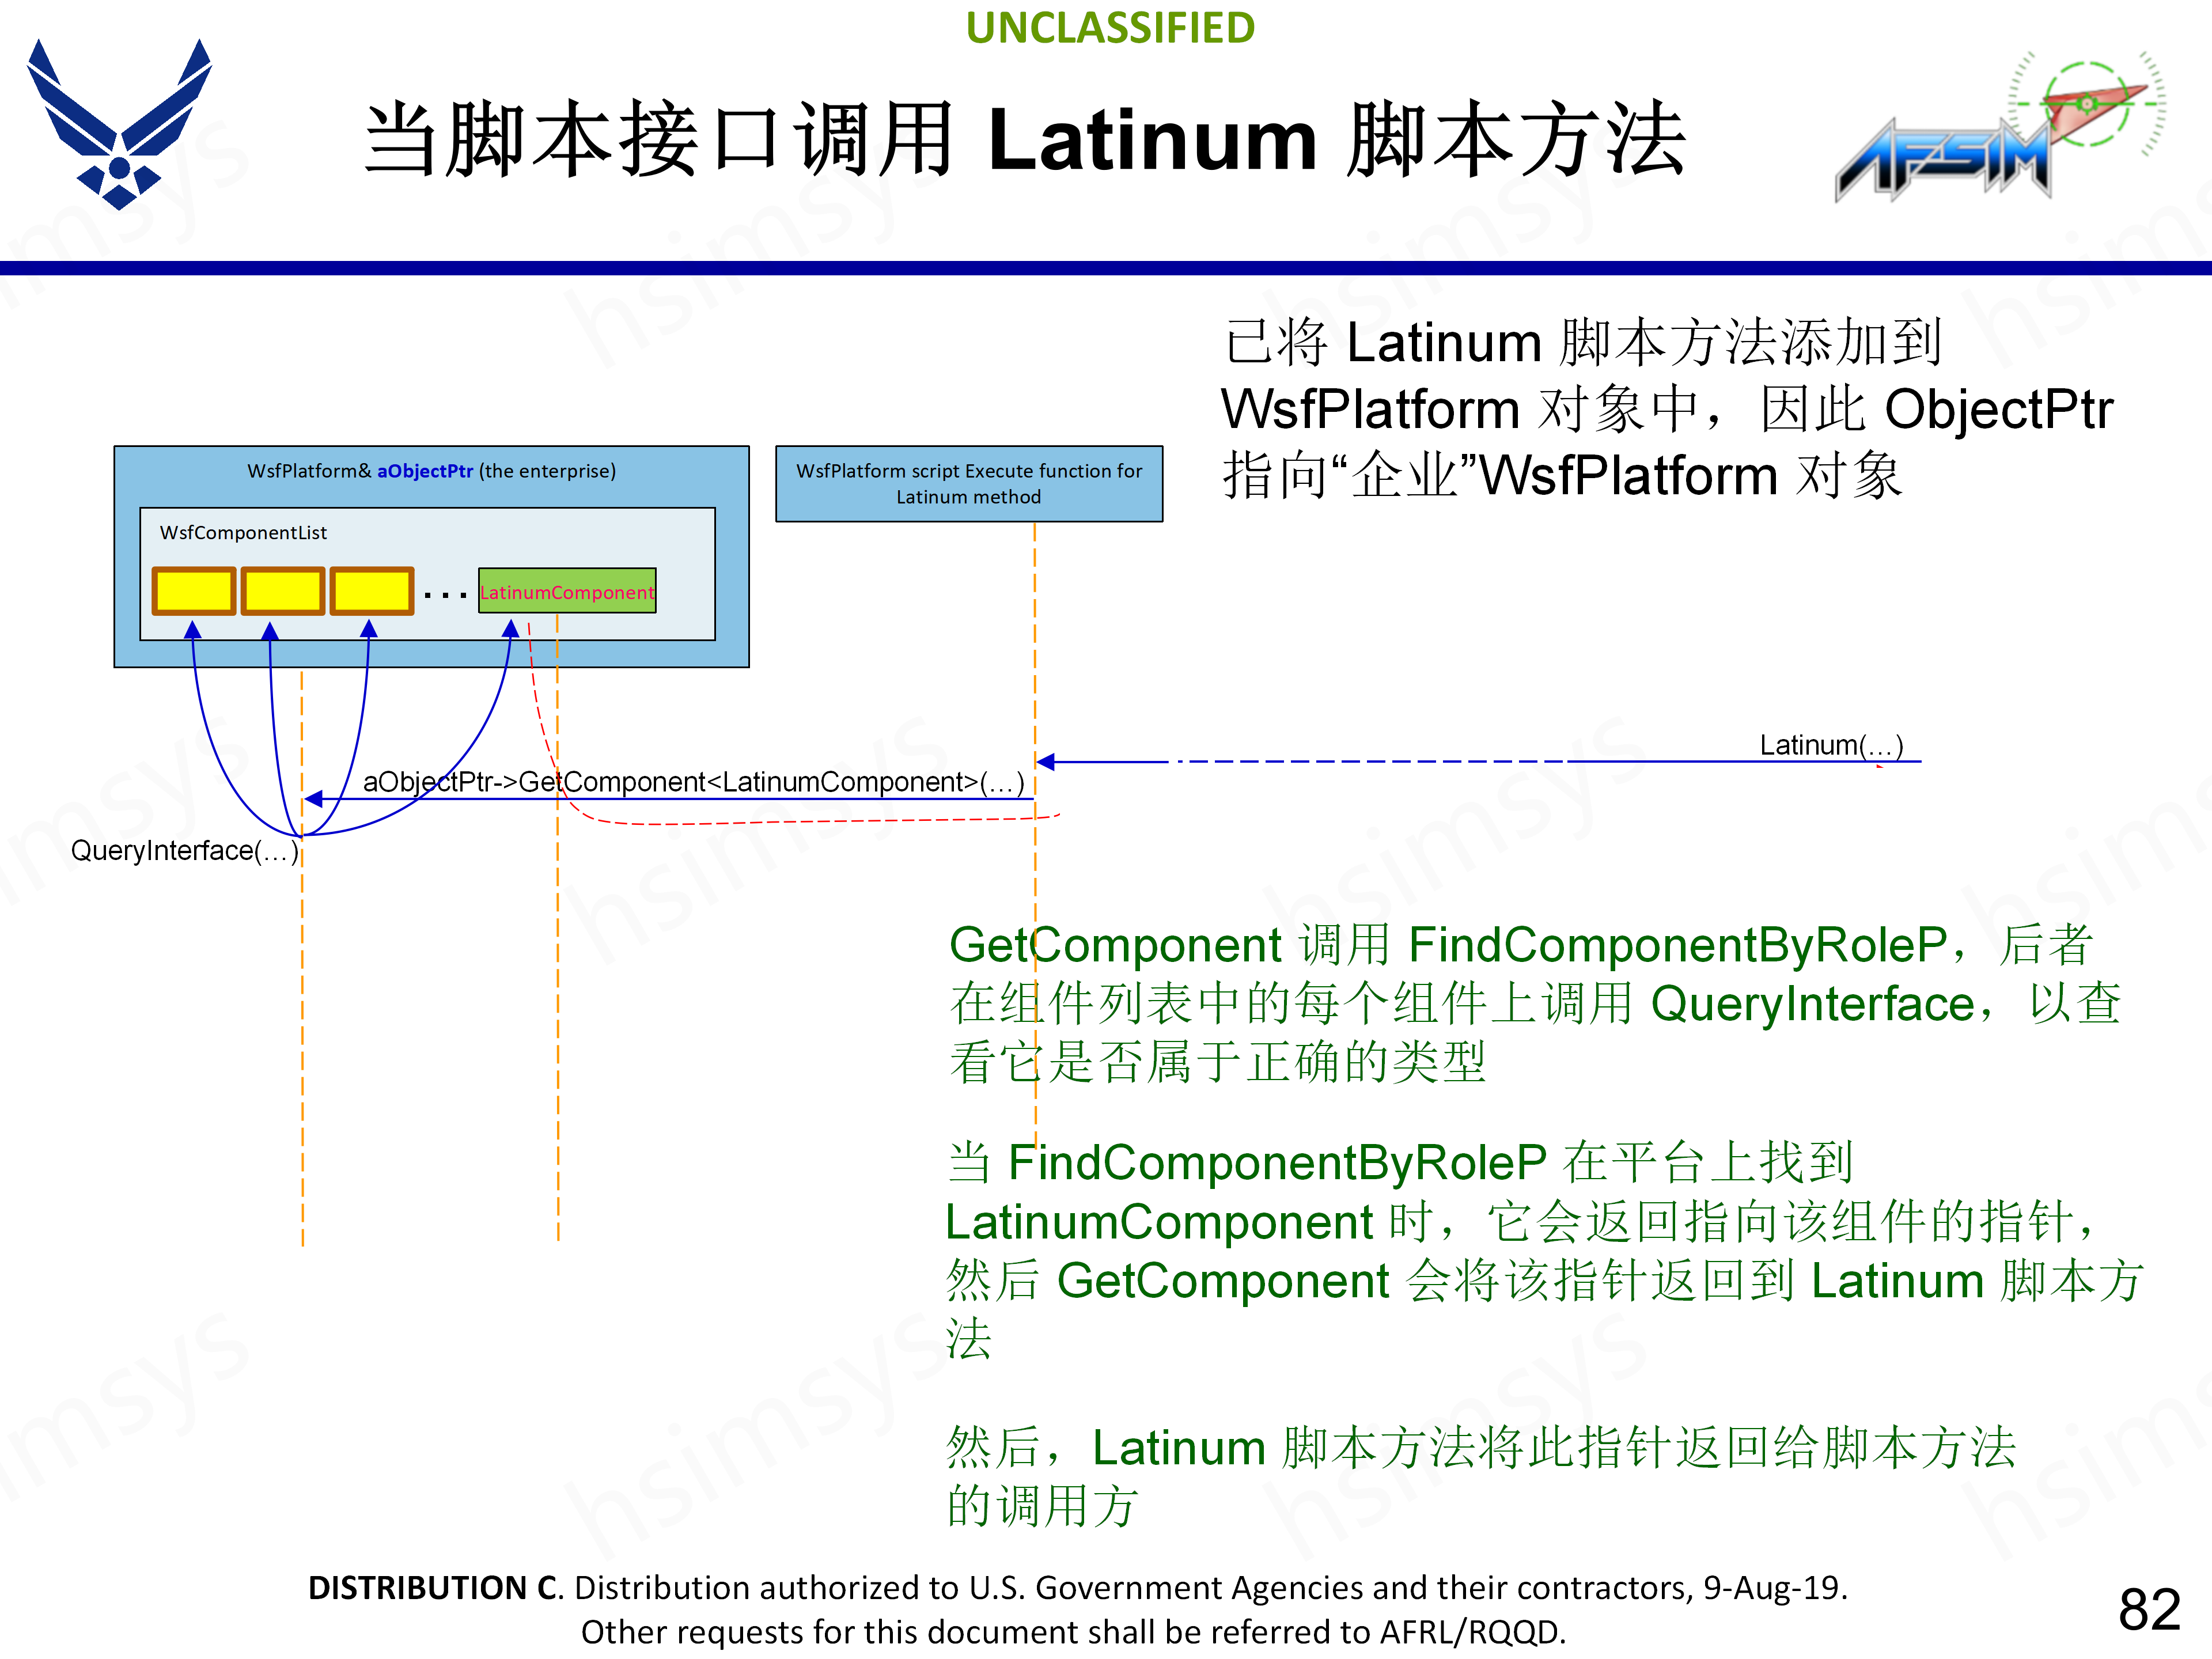Click the green LatinumComponent box
The width and height of the screenshot is (2212, 1659).
(567, 591)
